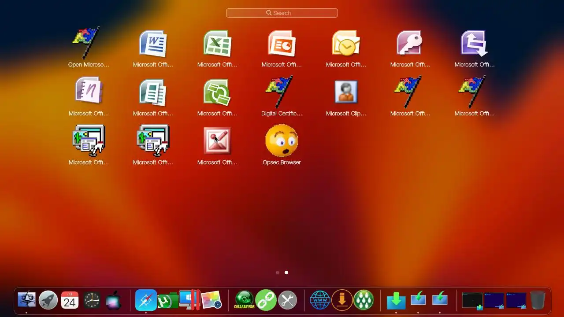Open uTorrent green icon in Dock

click(167, 300)
